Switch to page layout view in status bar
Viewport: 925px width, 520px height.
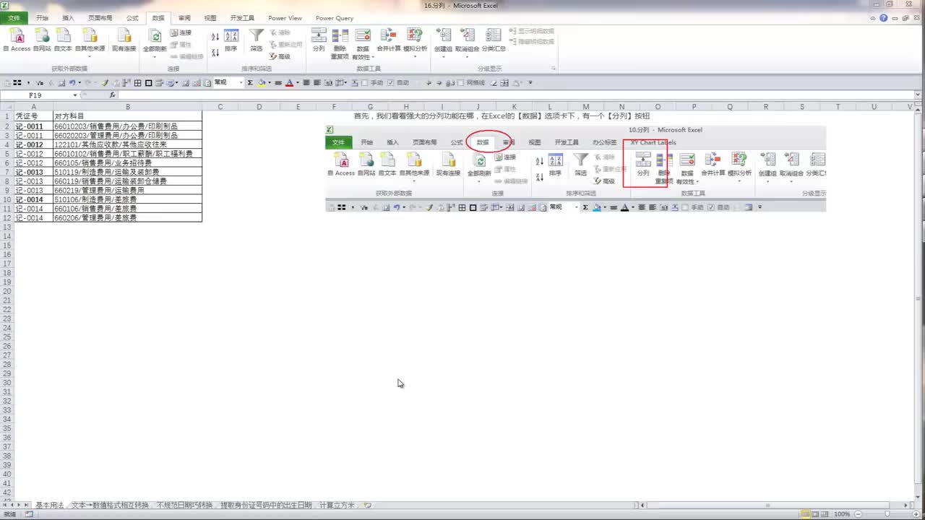tap(814, 514)
